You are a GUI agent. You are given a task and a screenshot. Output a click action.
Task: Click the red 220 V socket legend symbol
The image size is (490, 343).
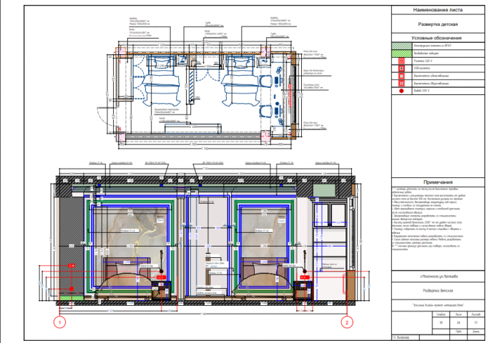tap(401, 61)
